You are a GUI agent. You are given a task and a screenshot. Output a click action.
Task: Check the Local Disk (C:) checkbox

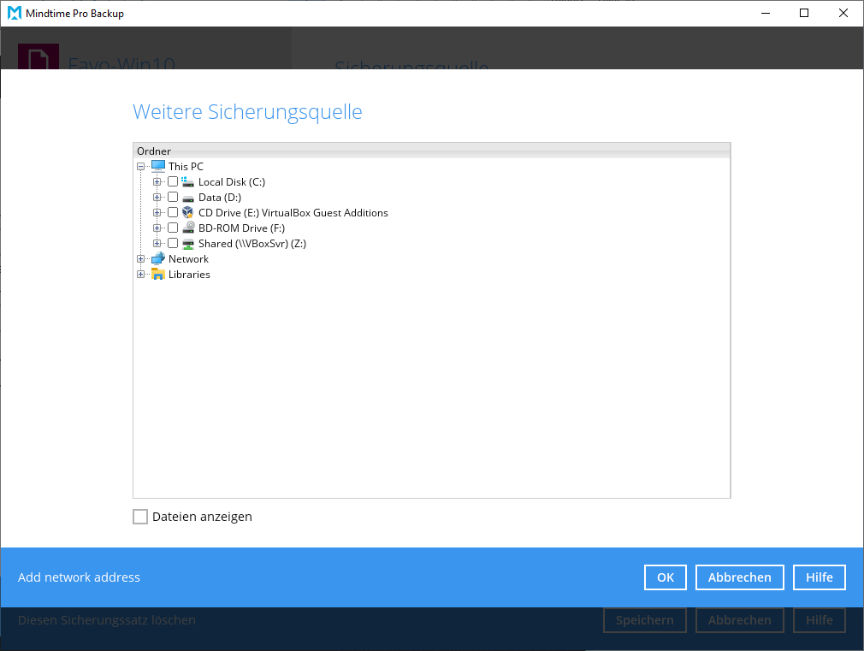pos(173,182)
